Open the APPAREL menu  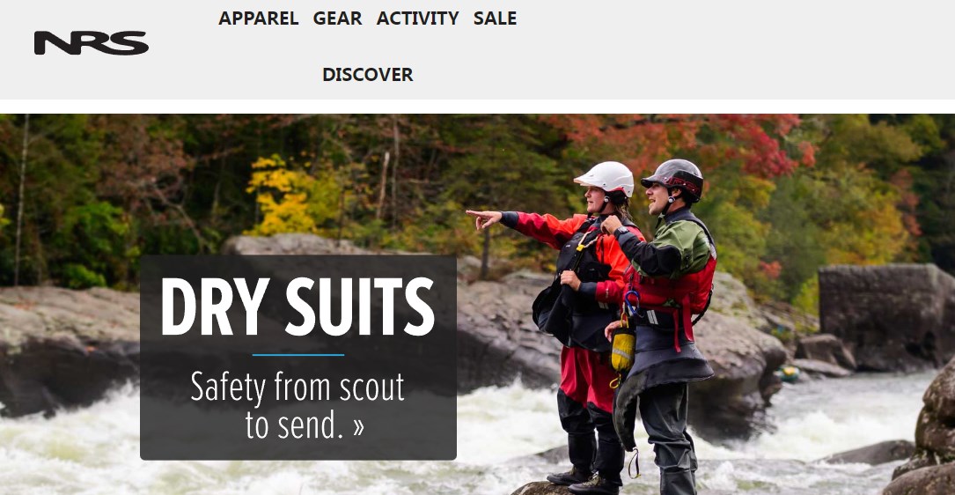(258, 18)
